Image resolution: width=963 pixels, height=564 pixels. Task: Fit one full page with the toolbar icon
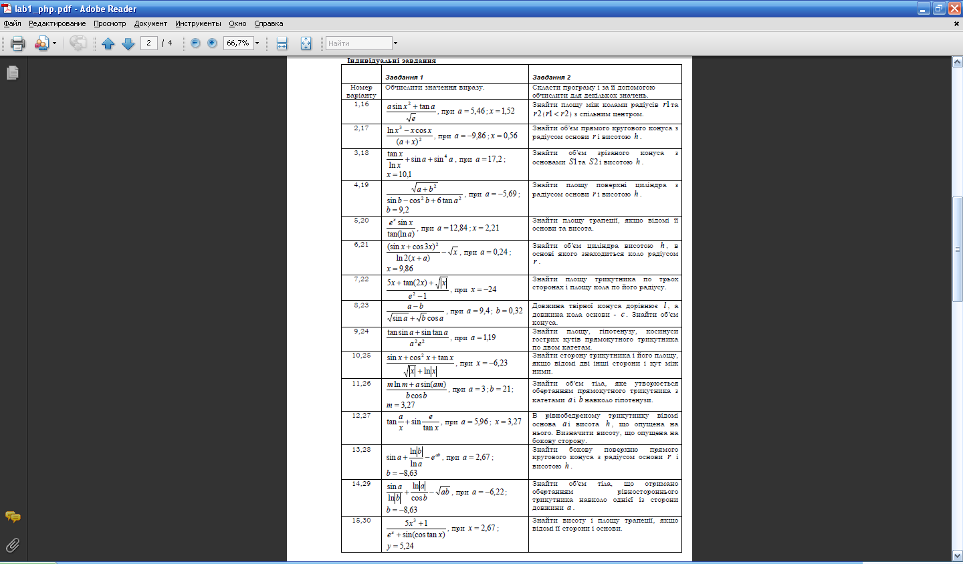tap(306, 43)
